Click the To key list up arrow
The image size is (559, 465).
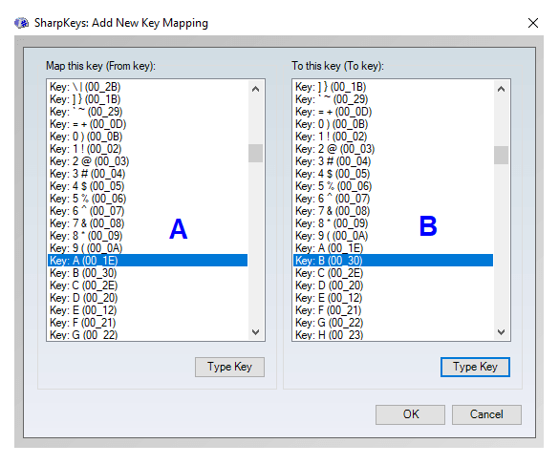(501, 89)
